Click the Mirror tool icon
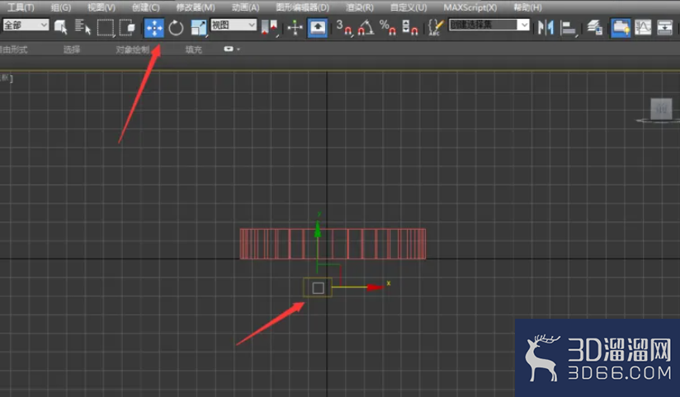 [x=545, y=27]
